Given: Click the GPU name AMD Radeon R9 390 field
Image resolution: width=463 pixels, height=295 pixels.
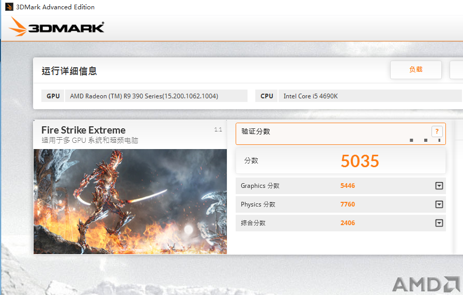Looking at the screenshot, I should coord(156,96).
